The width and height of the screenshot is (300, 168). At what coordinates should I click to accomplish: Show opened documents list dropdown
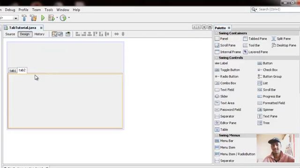coord(204,27)
